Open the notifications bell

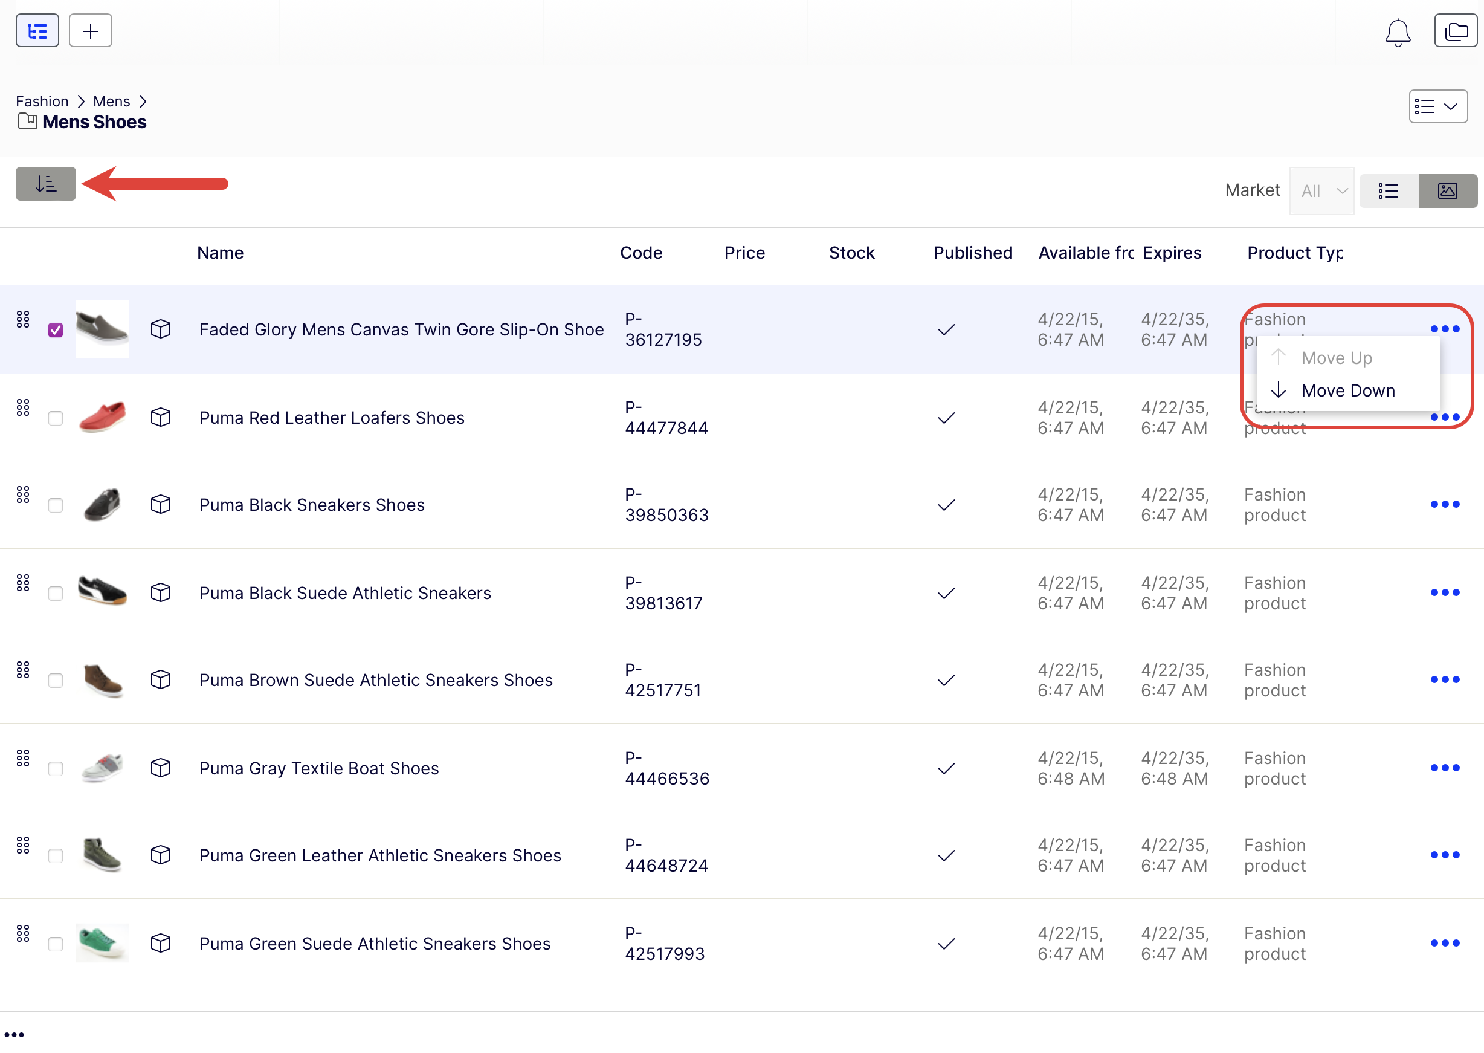tap(1398, 32)
